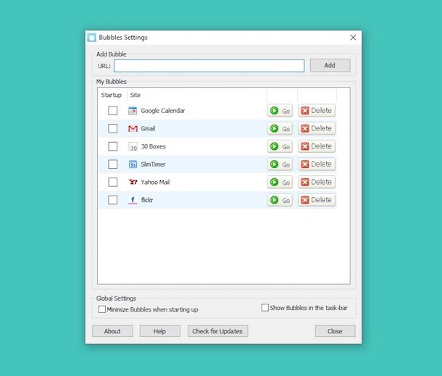Delete the flickr bubble
The image size is (442, 376).
317,200
